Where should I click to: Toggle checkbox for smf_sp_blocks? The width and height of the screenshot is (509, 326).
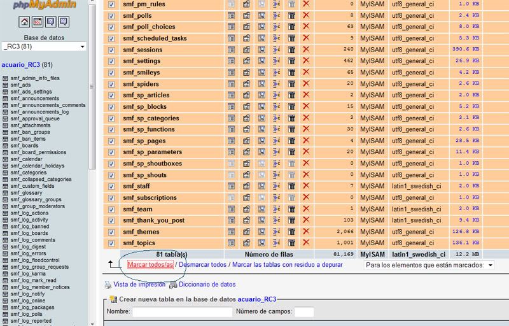pos(111,107)
